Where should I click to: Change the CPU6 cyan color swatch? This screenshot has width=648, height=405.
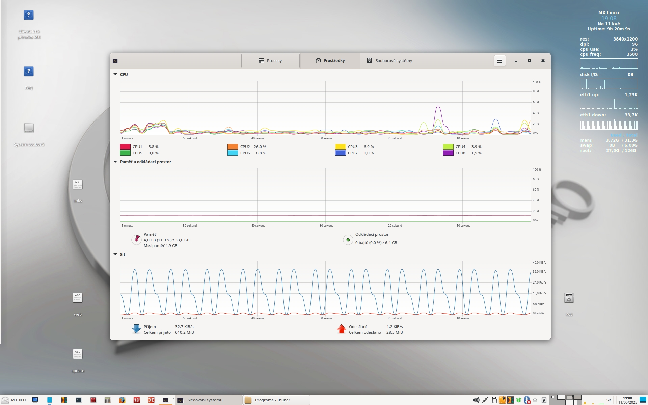[x=233, y=153]
